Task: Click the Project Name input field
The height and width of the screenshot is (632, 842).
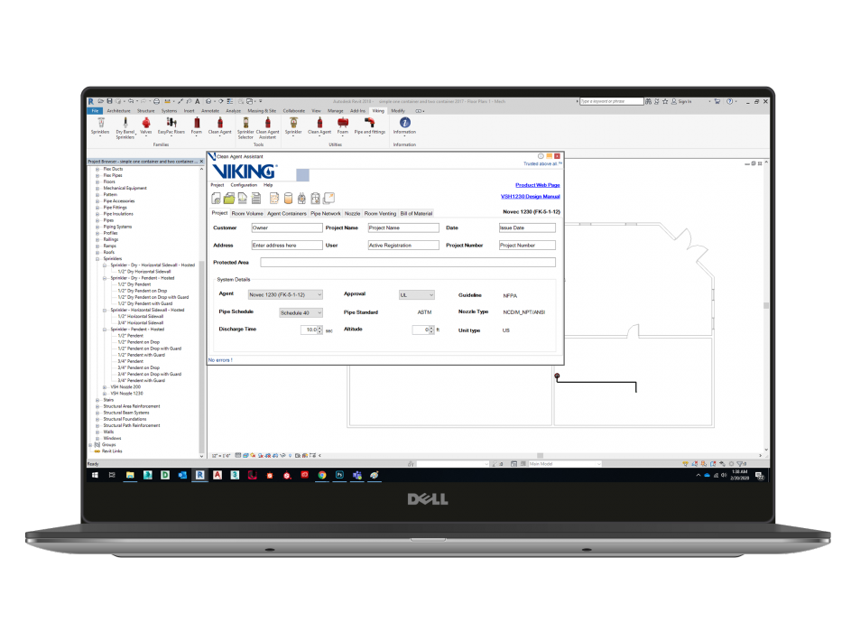Action: pos(403,228)
